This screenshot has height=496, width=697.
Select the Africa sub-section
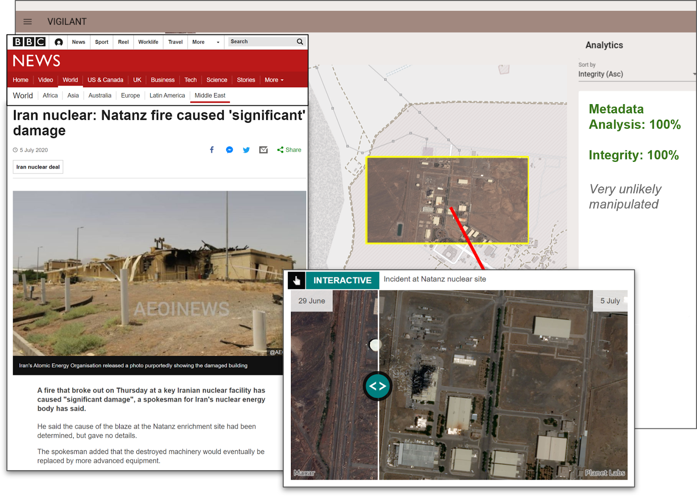pyautogui.click(x=50, y=95)
